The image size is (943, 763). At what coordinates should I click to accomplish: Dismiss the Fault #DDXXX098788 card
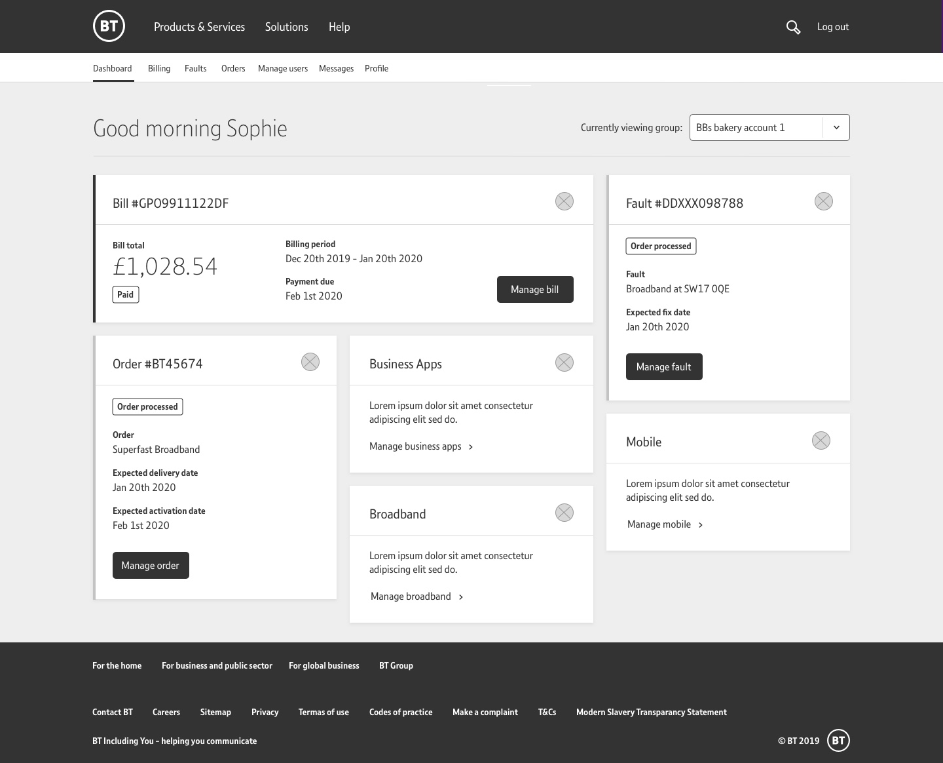point(824,201)
